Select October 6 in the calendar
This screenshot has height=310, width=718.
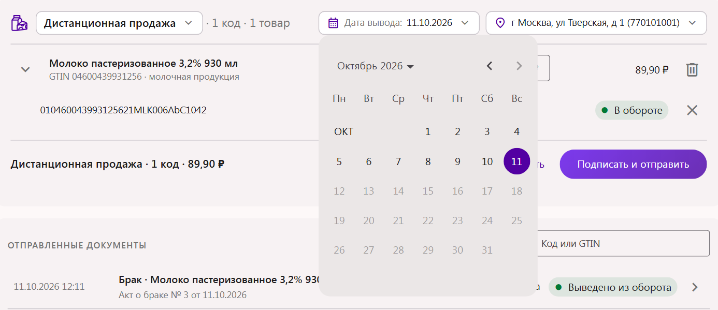tap(369, 161)
